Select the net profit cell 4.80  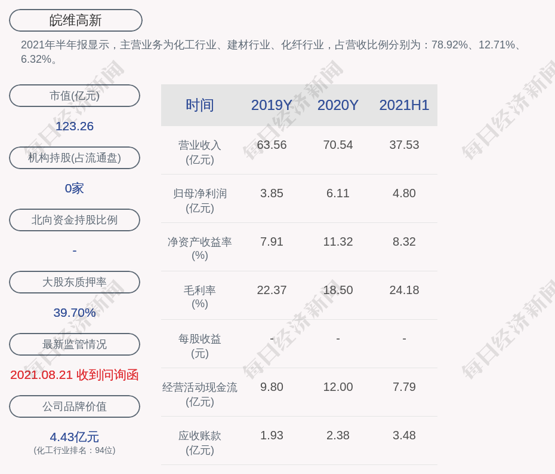(x=404, y=193)
